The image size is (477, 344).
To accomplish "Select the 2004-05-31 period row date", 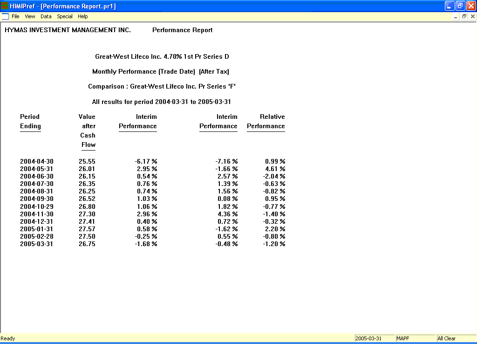I will coord(36,169).
